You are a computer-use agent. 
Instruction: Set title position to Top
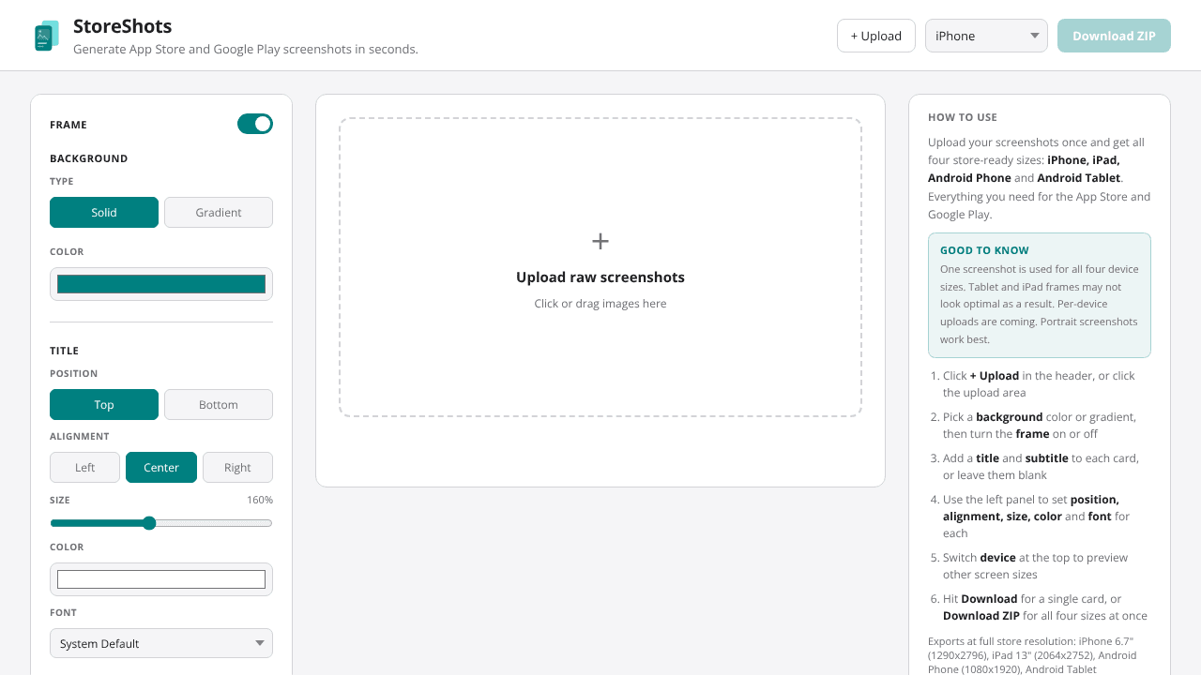pyautogui.click(x=104, y=405)
